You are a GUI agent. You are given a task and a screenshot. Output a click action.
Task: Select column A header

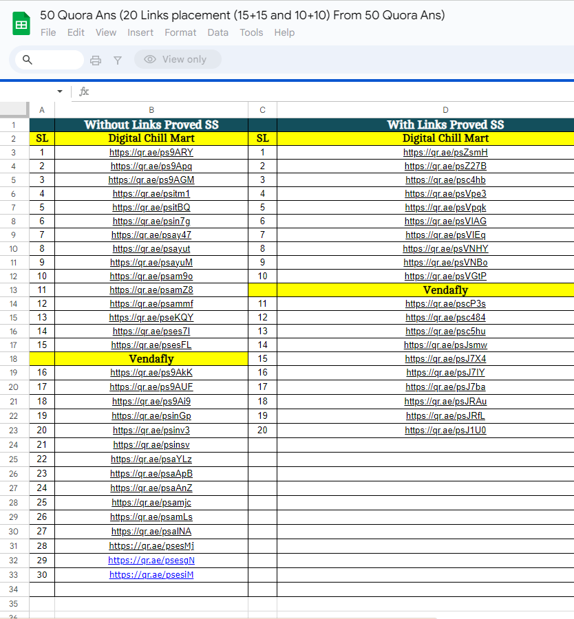(42, 110)
